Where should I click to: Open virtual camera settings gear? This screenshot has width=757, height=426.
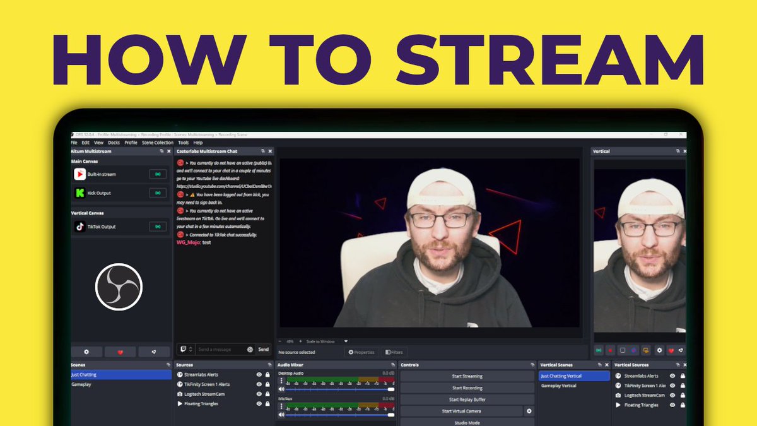point(529,411)
